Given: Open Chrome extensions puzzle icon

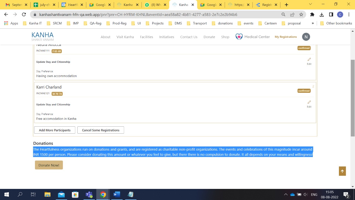Looking at the screenshot, I should click(x=312, y=15).
